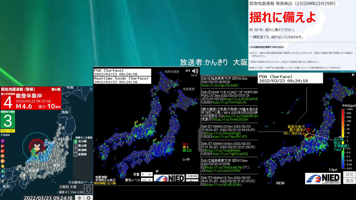356x200 pixels.
Task: Select 石川県 row in 強震モニタ震度 list
Action: 80,141
